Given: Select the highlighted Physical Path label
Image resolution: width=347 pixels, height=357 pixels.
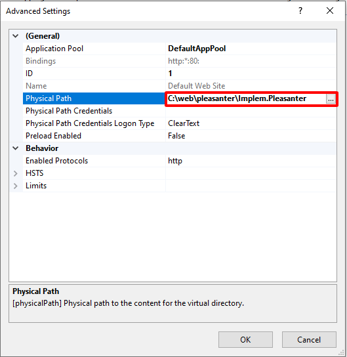Looking at the screenshot, I should (x=49, y=98).
